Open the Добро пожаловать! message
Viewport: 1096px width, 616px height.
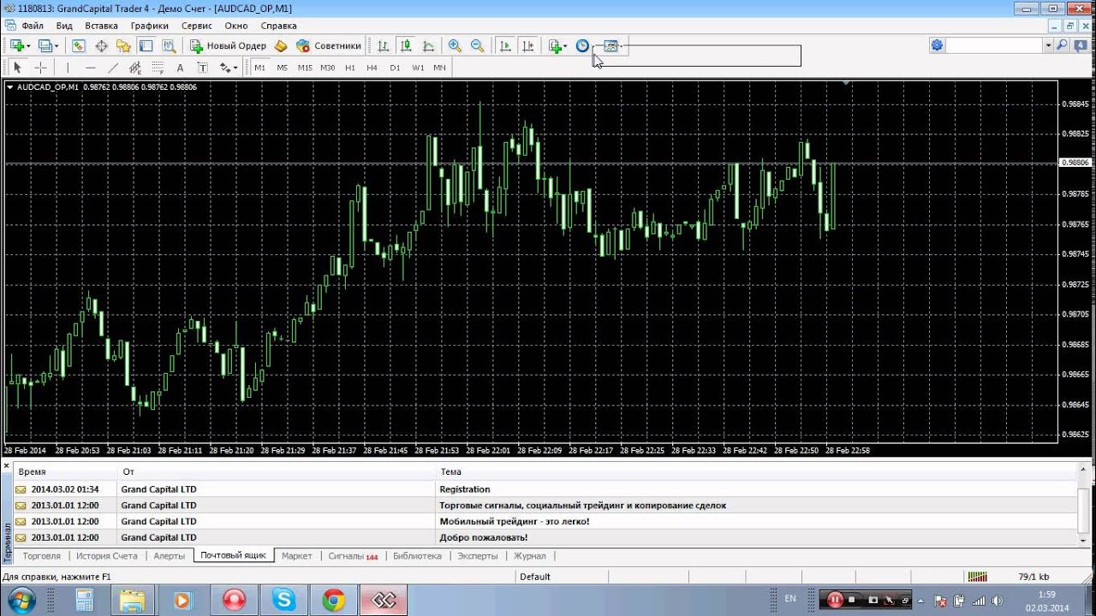coord(545,537)
